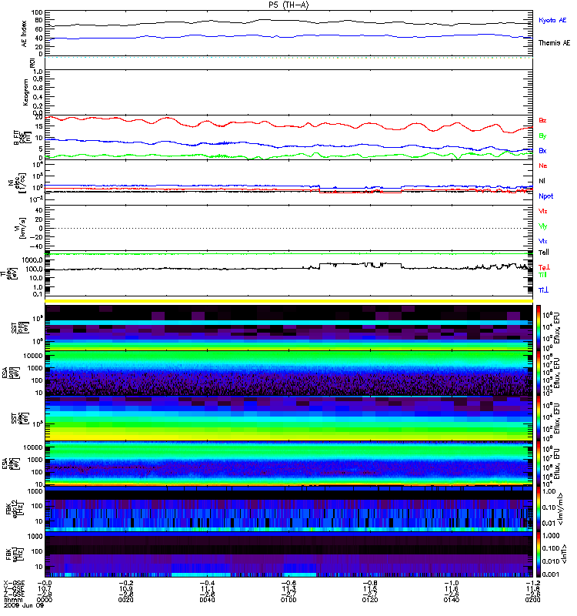Click the color bar beside FBK edc12 panel
Viewport: 577px width, 616px height.
[x=539, y=509]
